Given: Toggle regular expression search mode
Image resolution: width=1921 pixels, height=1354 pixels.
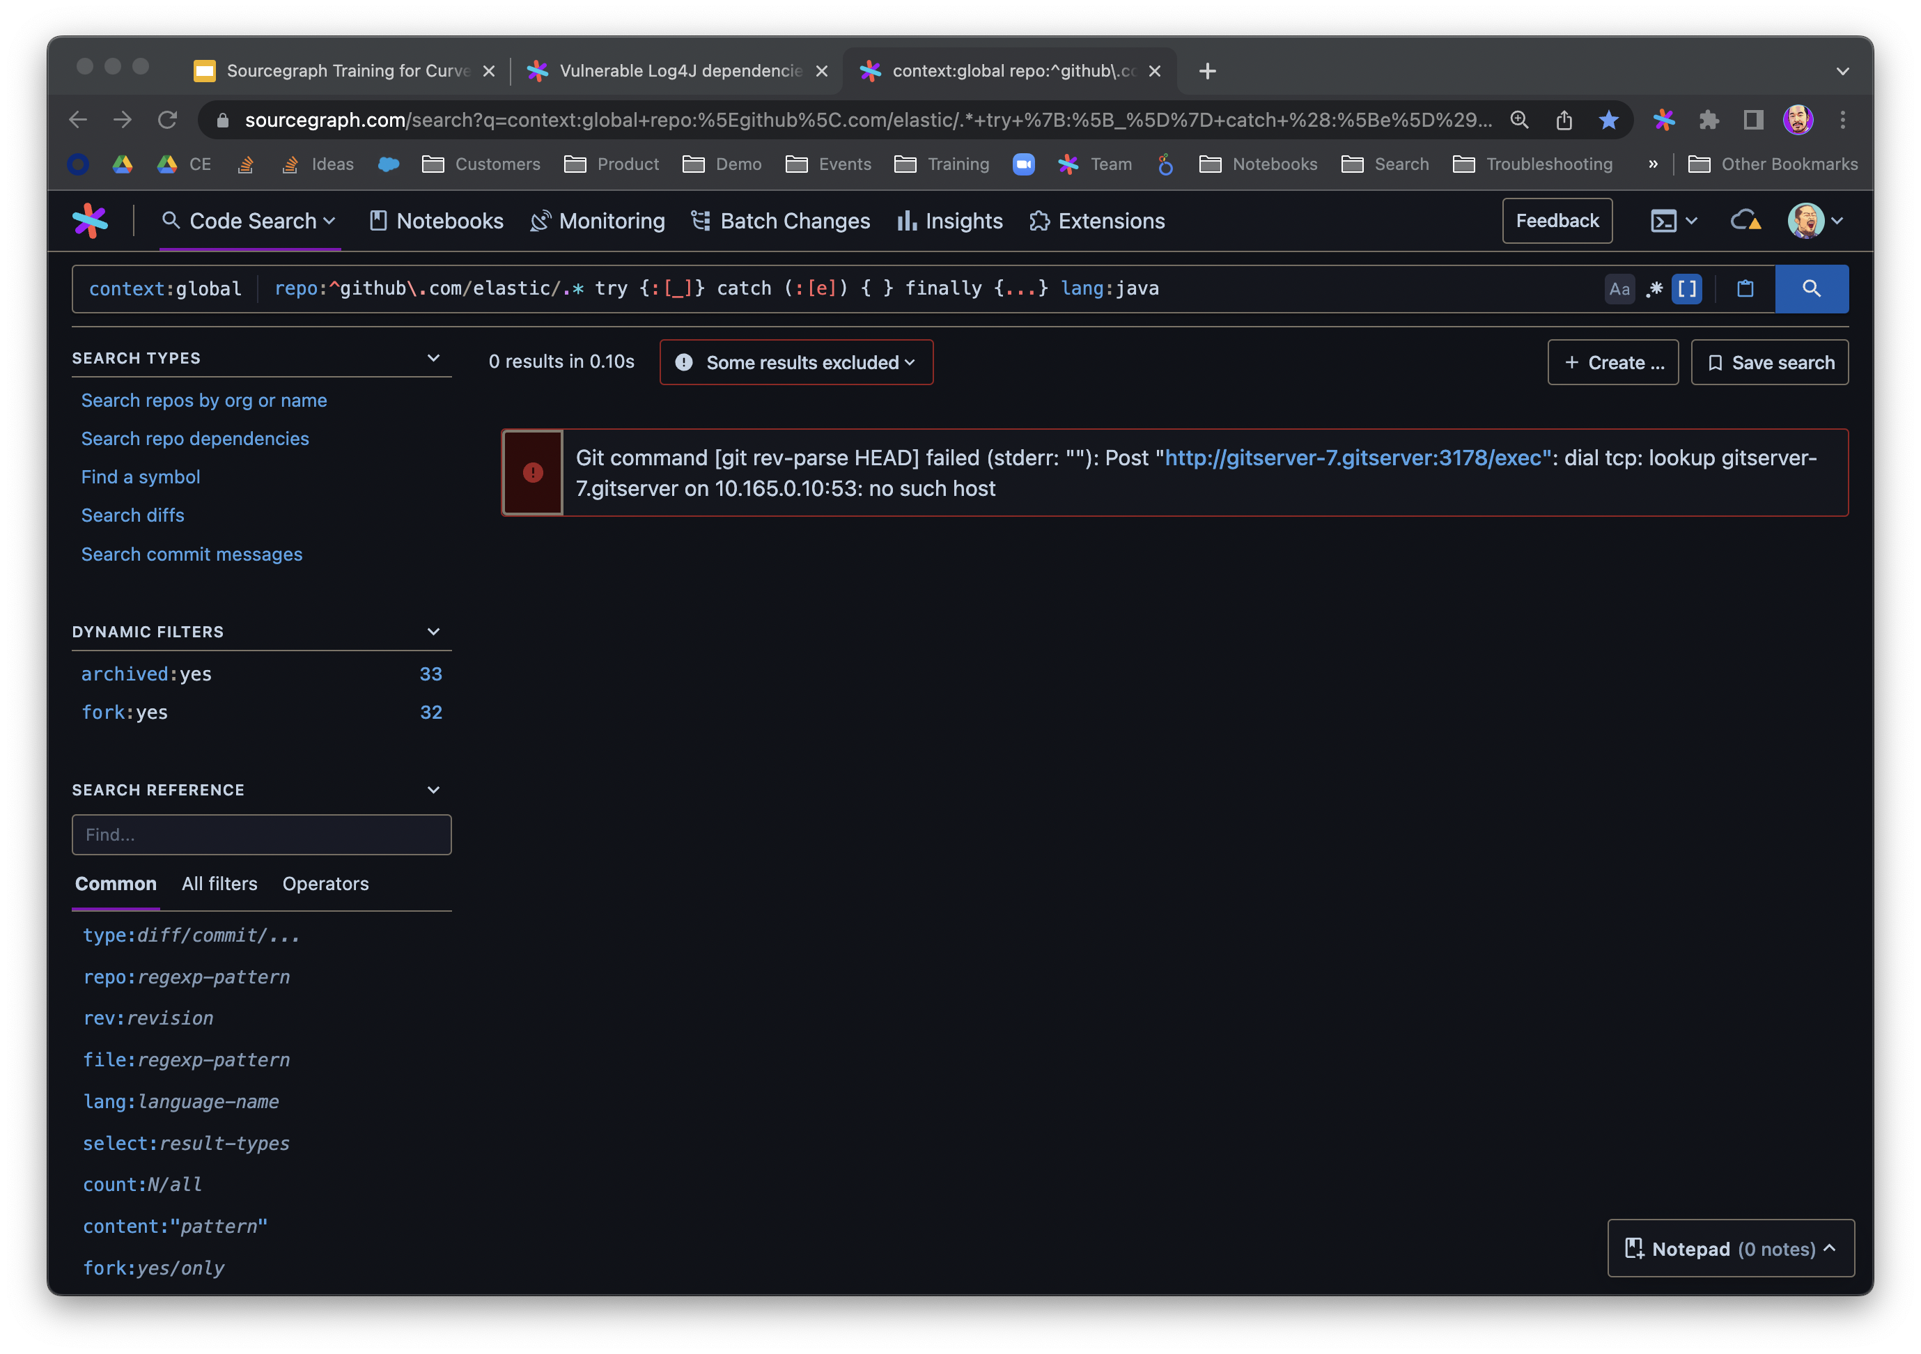Looking at the screenshot, I should click(x=1654, y=289).
